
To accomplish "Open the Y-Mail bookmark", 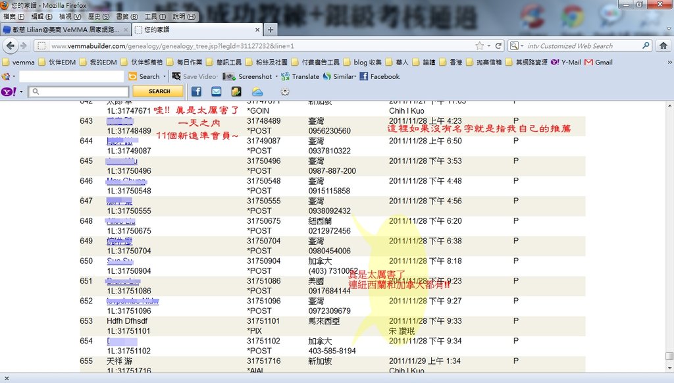I will (565, 63).
